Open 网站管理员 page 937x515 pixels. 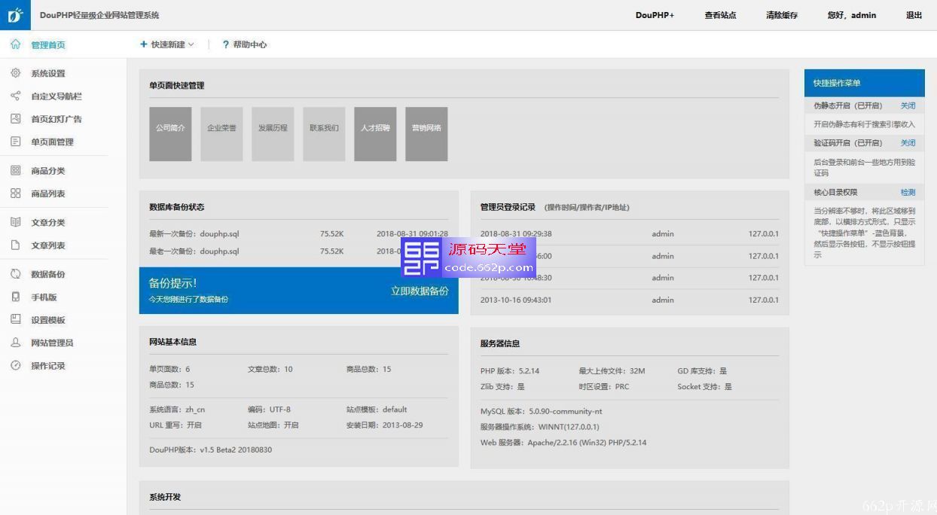pyautogui.click(x=52, y=343)
